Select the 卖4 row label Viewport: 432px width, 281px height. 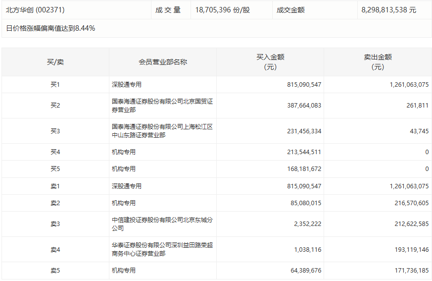tap(55, 249)
